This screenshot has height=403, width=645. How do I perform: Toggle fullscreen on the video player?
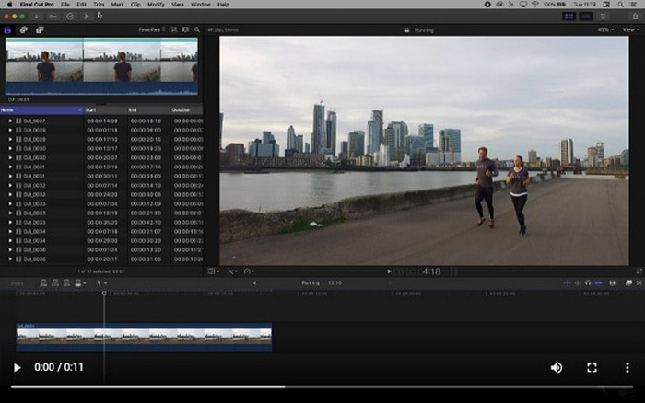pos(592,367)
